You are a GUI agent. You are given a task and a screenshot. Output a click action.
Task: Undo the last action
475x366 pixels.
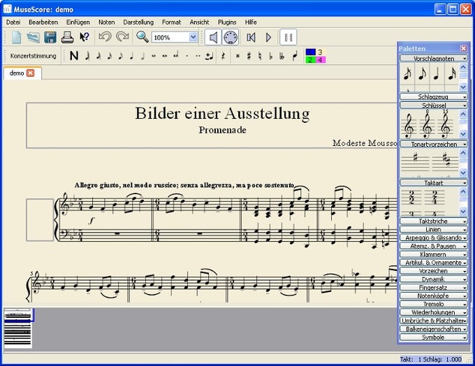coord(105,37)
